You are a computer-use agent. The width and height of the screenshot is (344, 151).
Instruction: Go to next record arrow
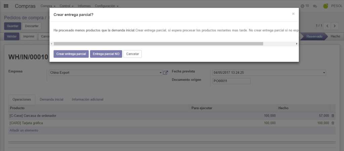(x=335, y=26)
